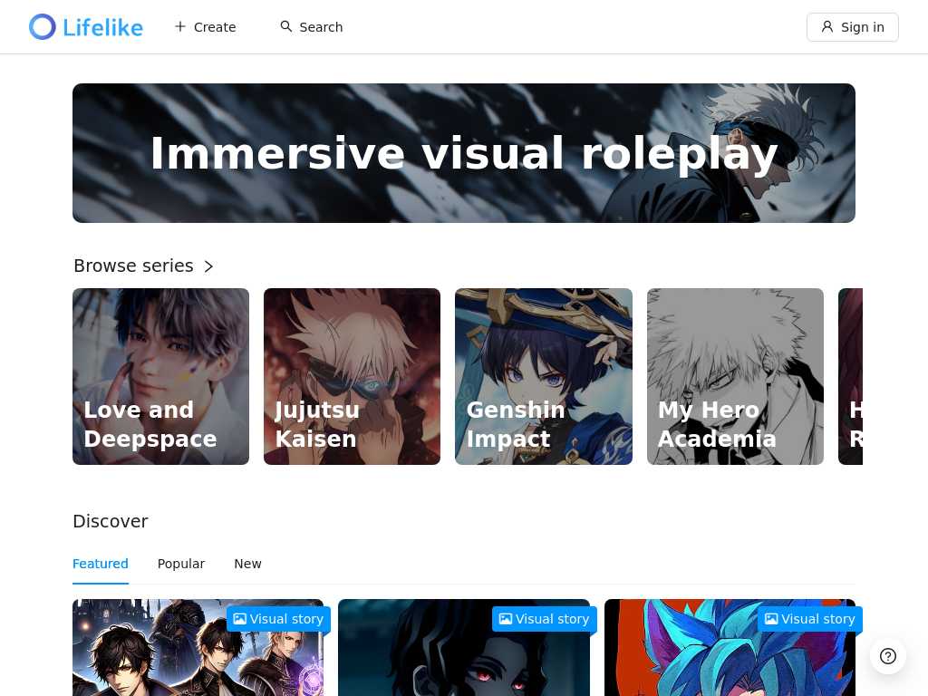The height and width of the screenshot is (696, 928).
Task: Open the My Hero Academia series card
Action: coord(735,376)
